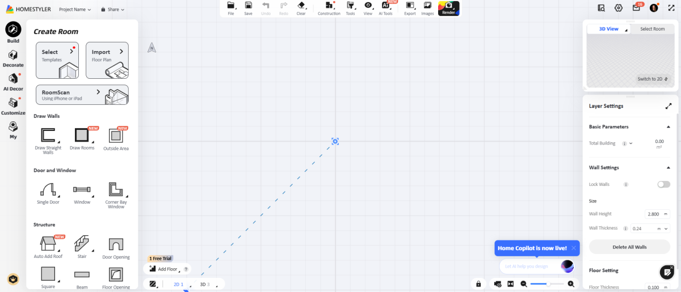Open the Project Name dropdown

(75, 10)
